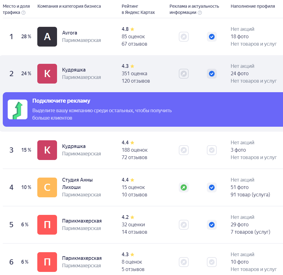Click the ad status icon for Avrora

coord(184,37)
